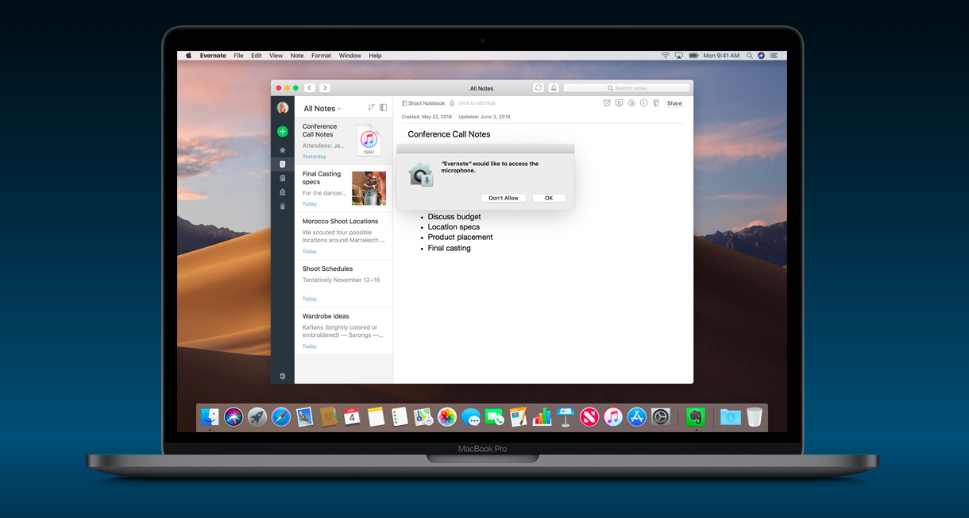The image size is (969, 518).
Task: Toggle the note list view layout
Action: [384, 108]
